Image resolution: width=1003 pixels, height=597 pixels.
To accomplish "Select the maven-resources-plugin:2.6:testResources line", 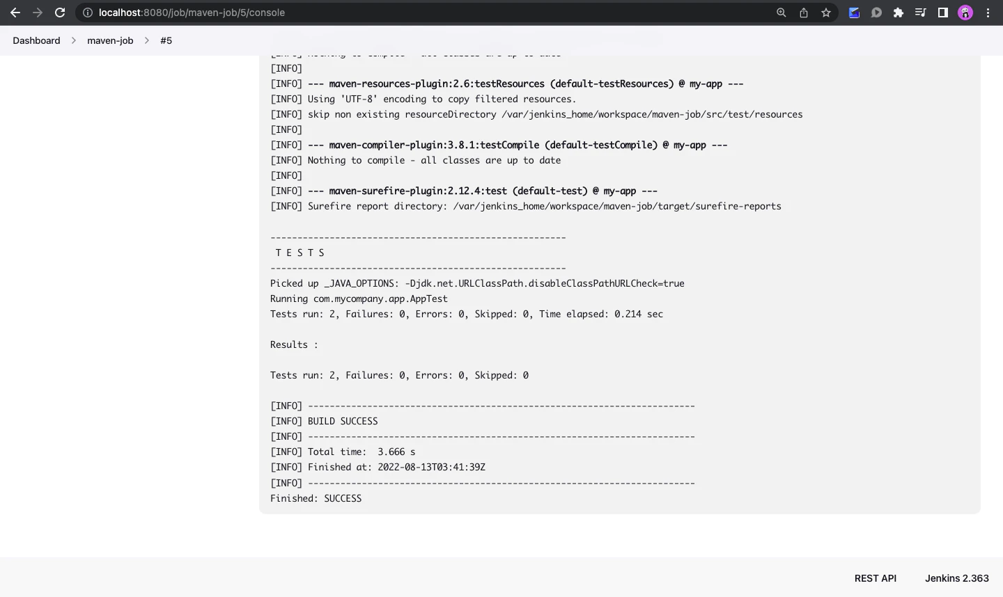I will pos(507,83).
